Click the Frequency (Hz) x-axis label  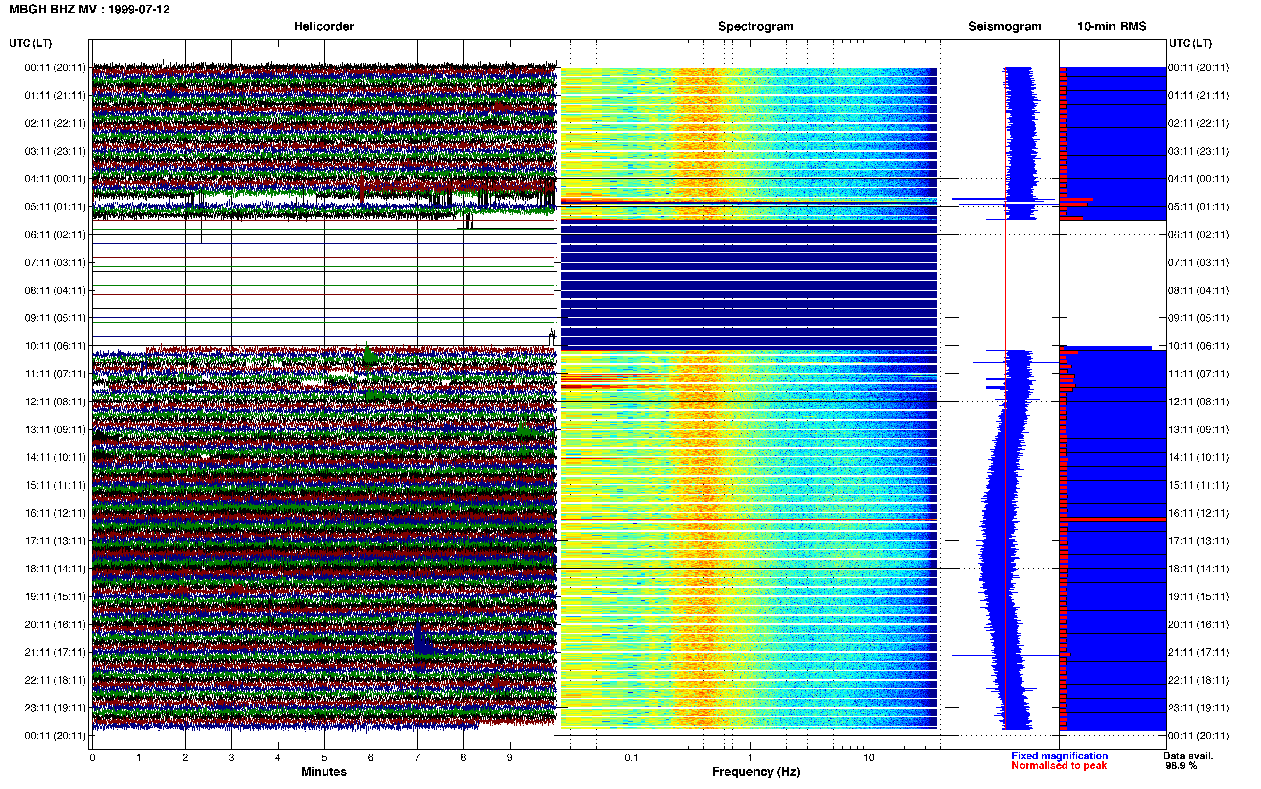point(756,771)
